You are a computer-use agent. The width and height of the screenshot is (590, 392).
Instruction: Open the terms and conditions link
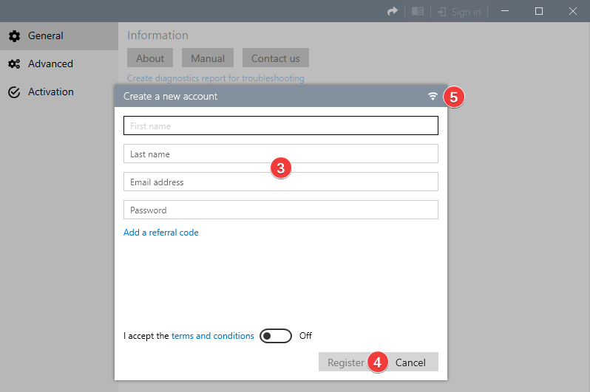click(213, 336)
